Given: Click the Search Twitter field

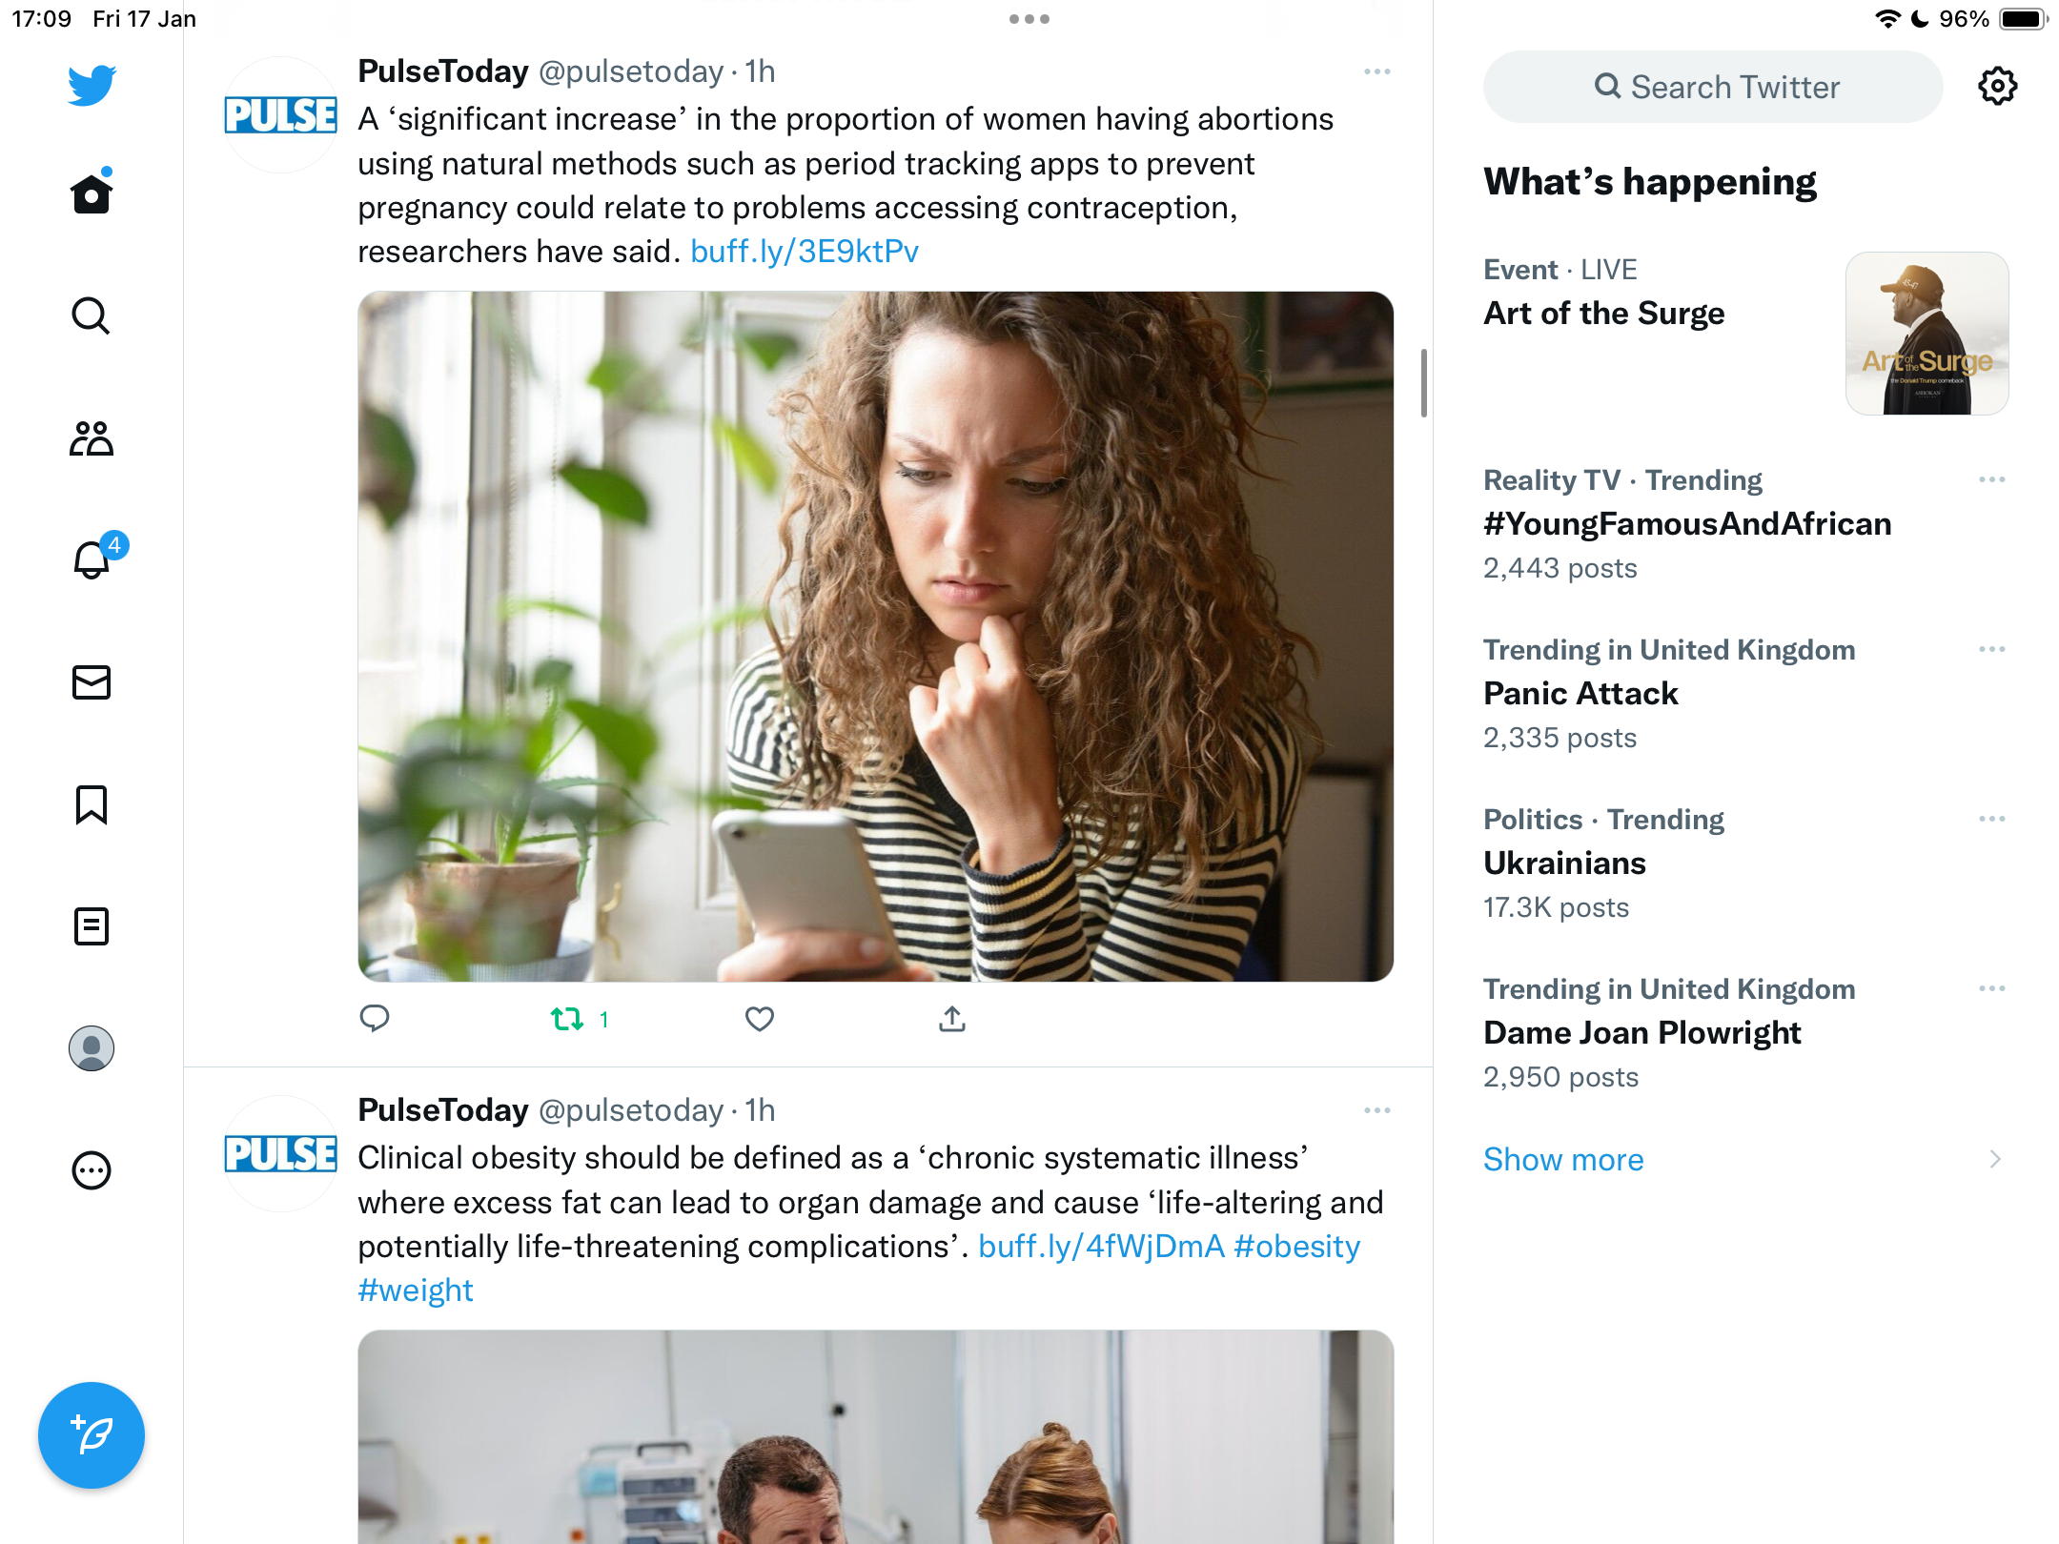Looking at the screenshot, I should pos(1713,87).
